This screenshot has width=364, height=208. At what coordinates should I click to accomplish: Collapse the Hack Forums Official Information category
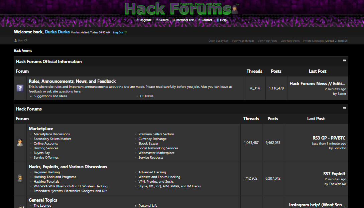click(x=345, y=60)
